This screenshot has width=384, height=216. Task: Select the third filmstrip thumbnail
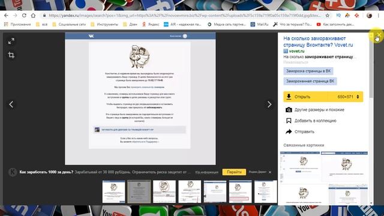(x=164, y=191)
